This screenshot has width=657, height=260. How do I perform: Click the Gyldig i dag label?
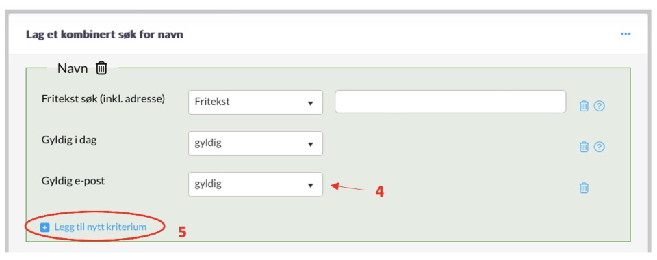coord(69,141)
